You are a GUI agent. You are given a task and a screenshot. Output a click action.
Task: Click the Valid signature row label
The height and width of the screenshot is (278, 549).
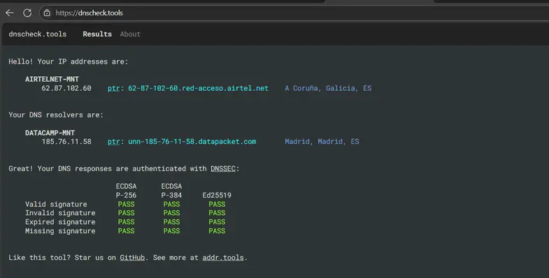point(56,204)
